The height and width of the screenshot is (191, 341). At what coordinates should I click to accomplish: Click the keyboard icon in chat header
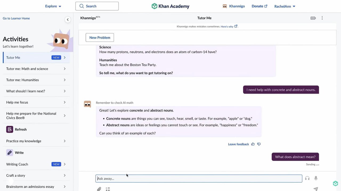click(313, 18)
